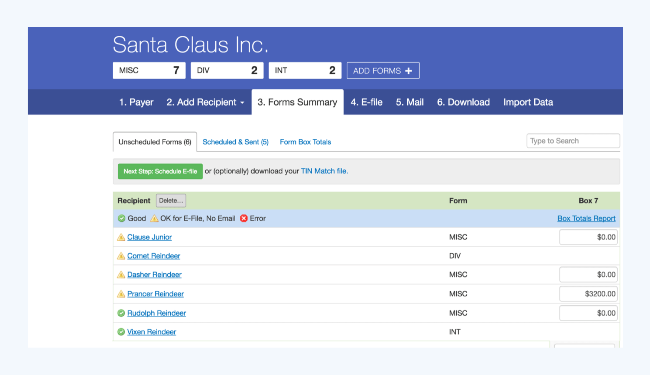Click the Good status checkmark in legend

(121, 218)
